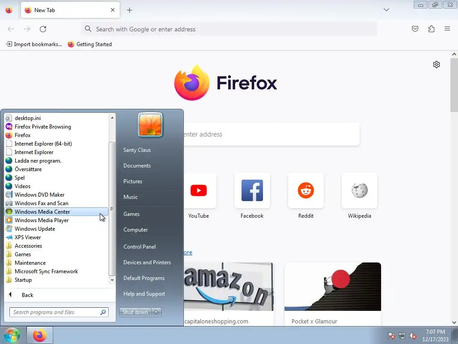458x344 pixels.
Task: Open Ladda ner program. entry
Action: pos(56,161)
